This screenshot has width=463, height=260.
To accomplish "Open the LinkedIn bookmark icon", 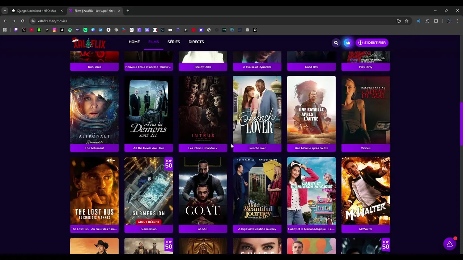I will [x=101, y=30].
